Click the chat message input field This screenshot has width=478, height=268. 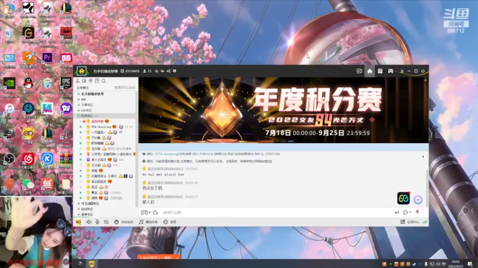tap(276, 213)
